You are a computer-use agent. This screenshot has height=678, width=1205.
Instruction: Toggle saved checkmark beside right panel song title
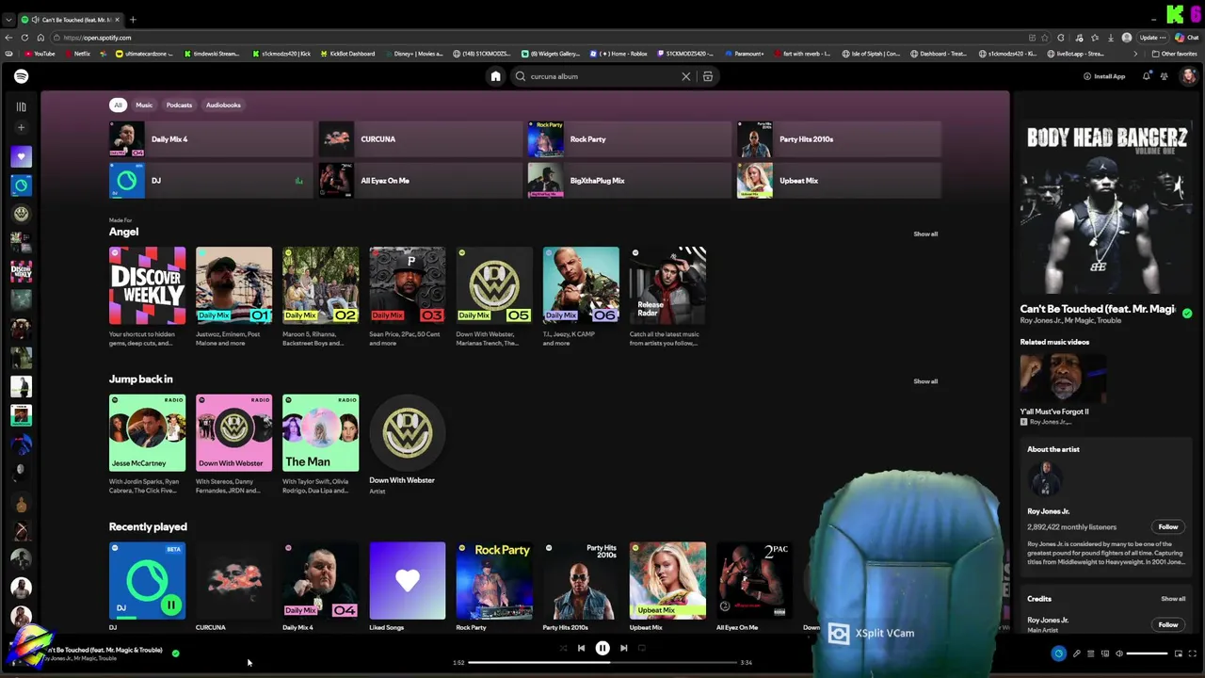pos(1187,313)
